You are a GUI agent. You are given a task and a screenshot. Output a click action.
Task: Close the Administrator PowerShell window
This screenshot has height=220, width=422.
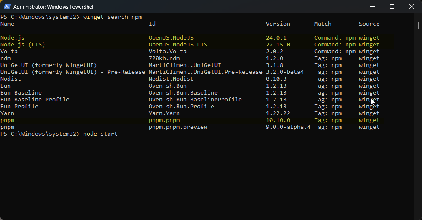click(x=412, y=7)
